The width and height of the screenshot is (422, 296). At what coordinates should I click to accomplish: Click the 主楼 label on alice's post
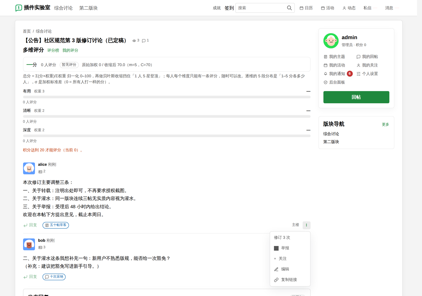295,225
